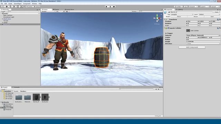Open the Tag dropdown

pyautogui.click(x=182, y=14)
